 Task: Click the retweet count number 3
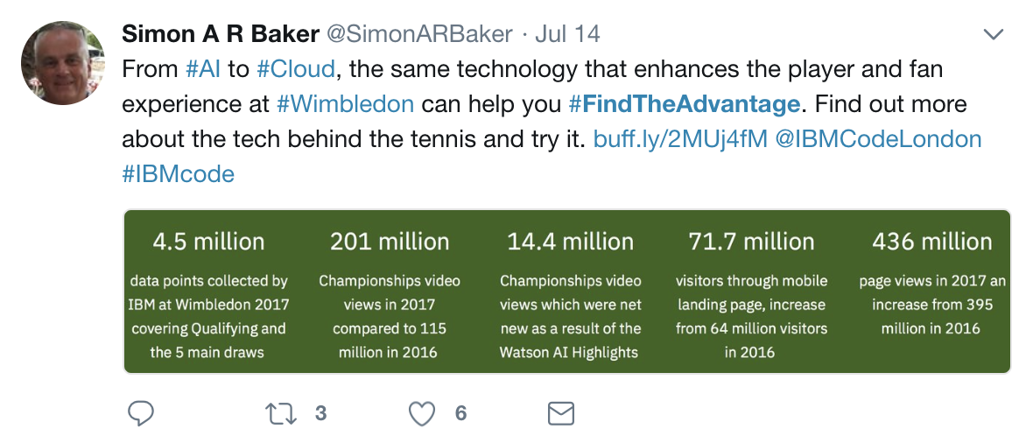pyautogui.click(x=320, y=413)
